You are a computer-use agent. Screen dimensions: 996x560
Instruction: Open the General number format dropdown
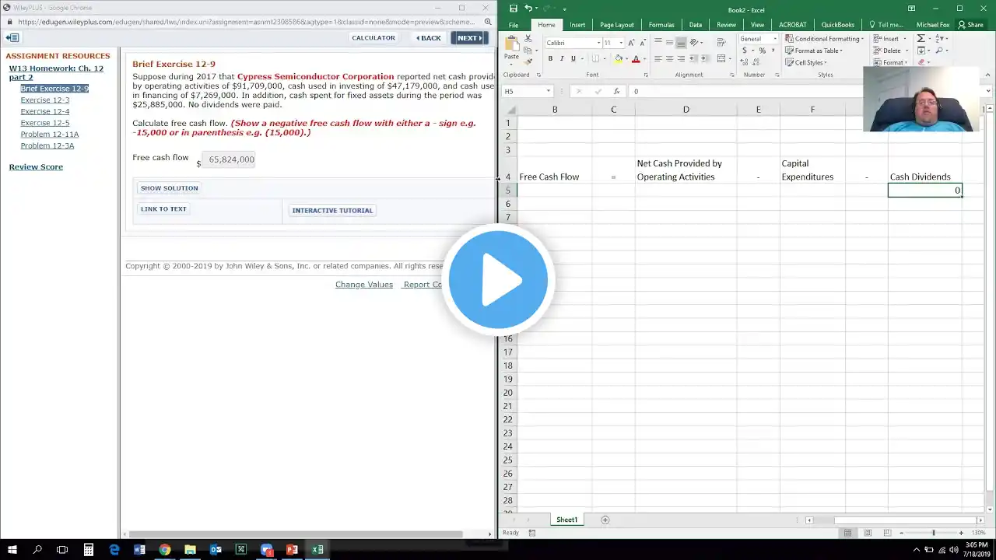(x=775, y=39)
